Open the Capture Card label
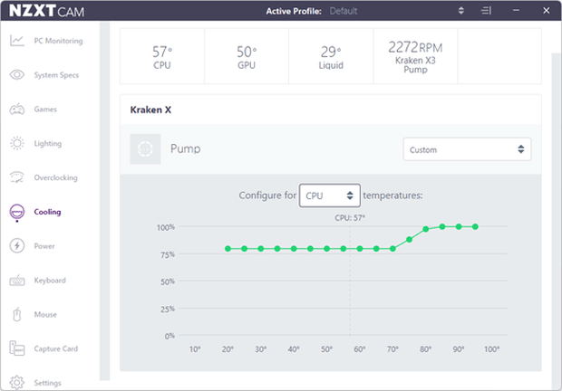 [56, 348]
